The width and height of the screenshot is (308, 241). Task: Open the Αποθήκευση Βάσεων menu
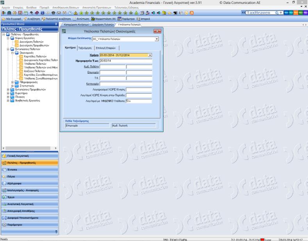pyautogui.click(x=66, y=7)
